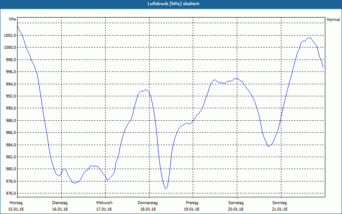Click the 978,0 axis value

(x=11, y=181)
